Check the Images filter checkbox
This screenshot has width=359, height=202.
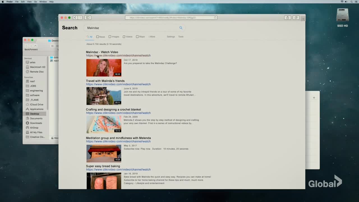pyautogui.click(x=110, y=37)
